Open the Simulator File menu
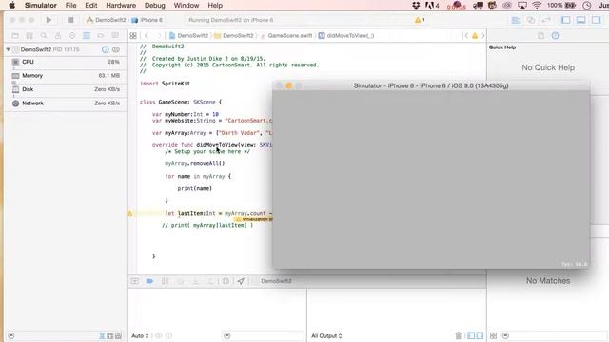This screenshot has width=609, height=342. tap(70, 6)
